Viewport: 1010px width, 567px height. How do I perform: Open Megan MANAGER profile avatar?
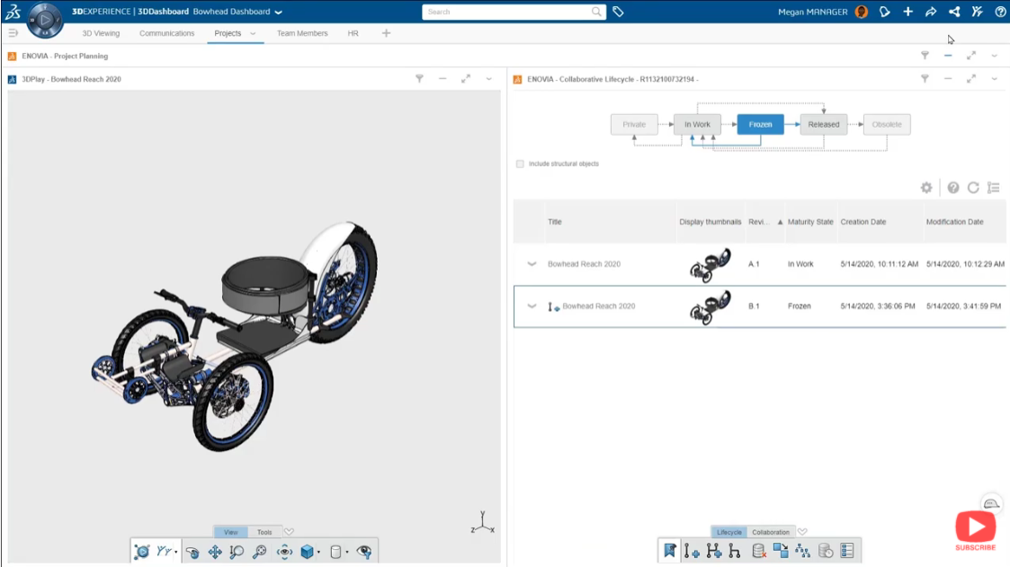coord(862,12)
